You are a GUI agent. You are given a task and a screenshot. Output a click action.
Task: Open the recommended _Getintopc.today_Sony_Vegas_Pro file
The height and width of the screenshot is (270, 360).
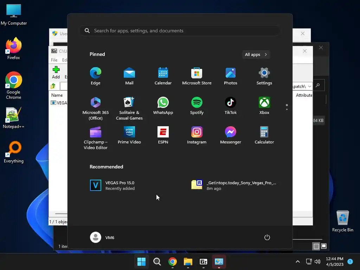click(x=234, y=185)
